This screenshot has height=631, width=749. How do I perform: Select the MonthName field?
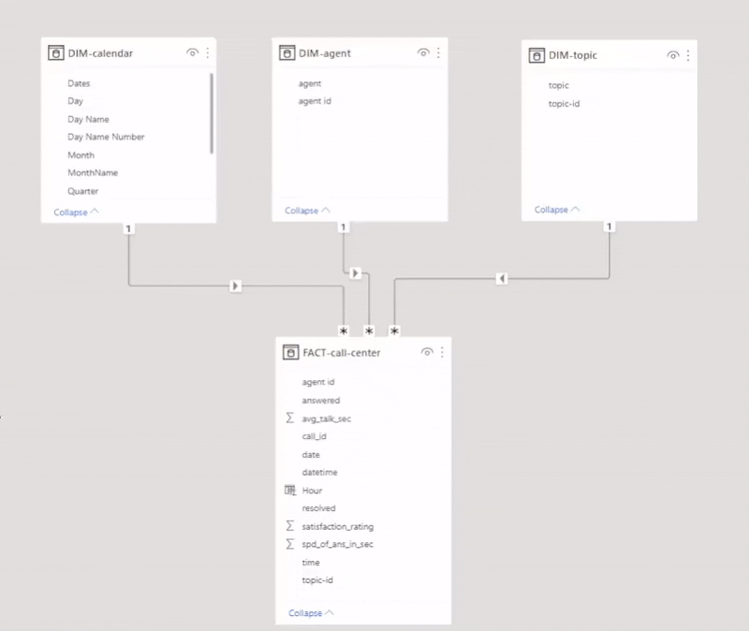tap(93, 173)
